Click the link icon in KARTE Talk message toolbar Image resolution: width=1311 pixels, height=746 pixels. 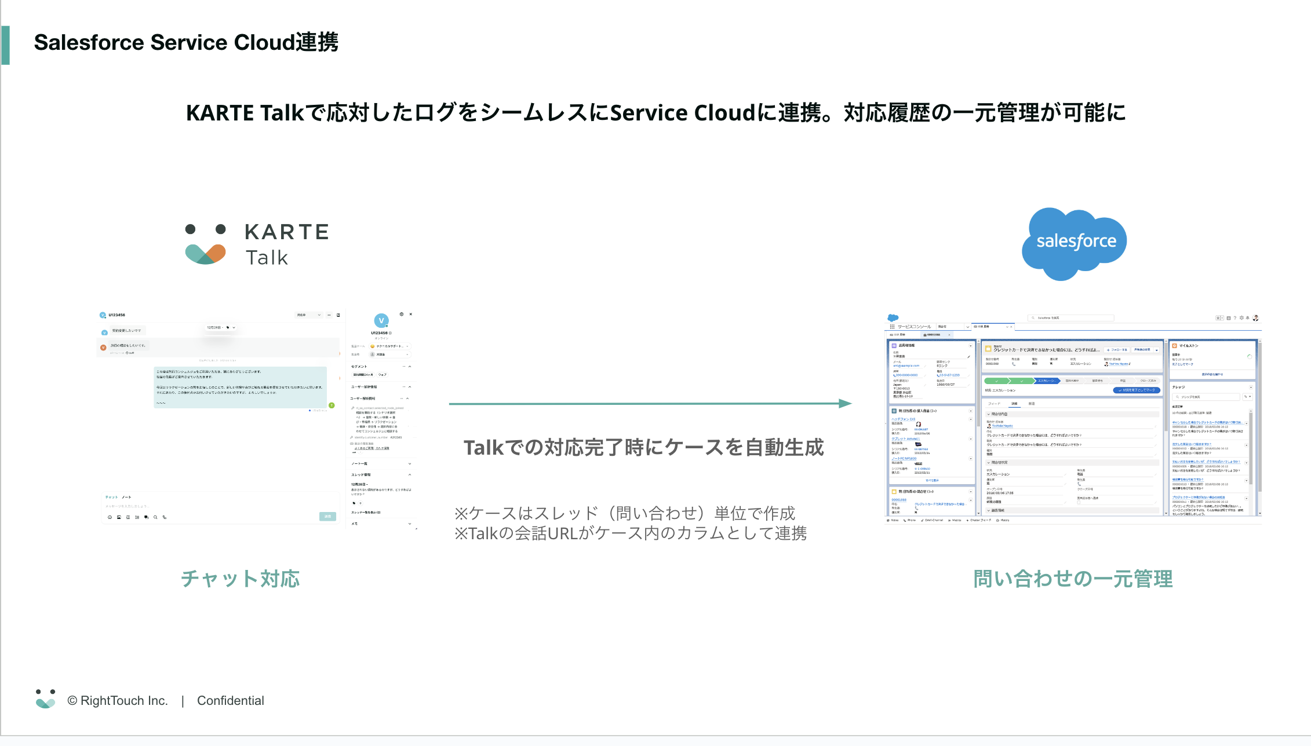tap(165, 517)
